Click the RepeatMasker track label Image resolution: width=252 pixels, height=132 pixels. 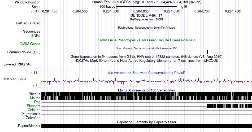click(29, 126)
